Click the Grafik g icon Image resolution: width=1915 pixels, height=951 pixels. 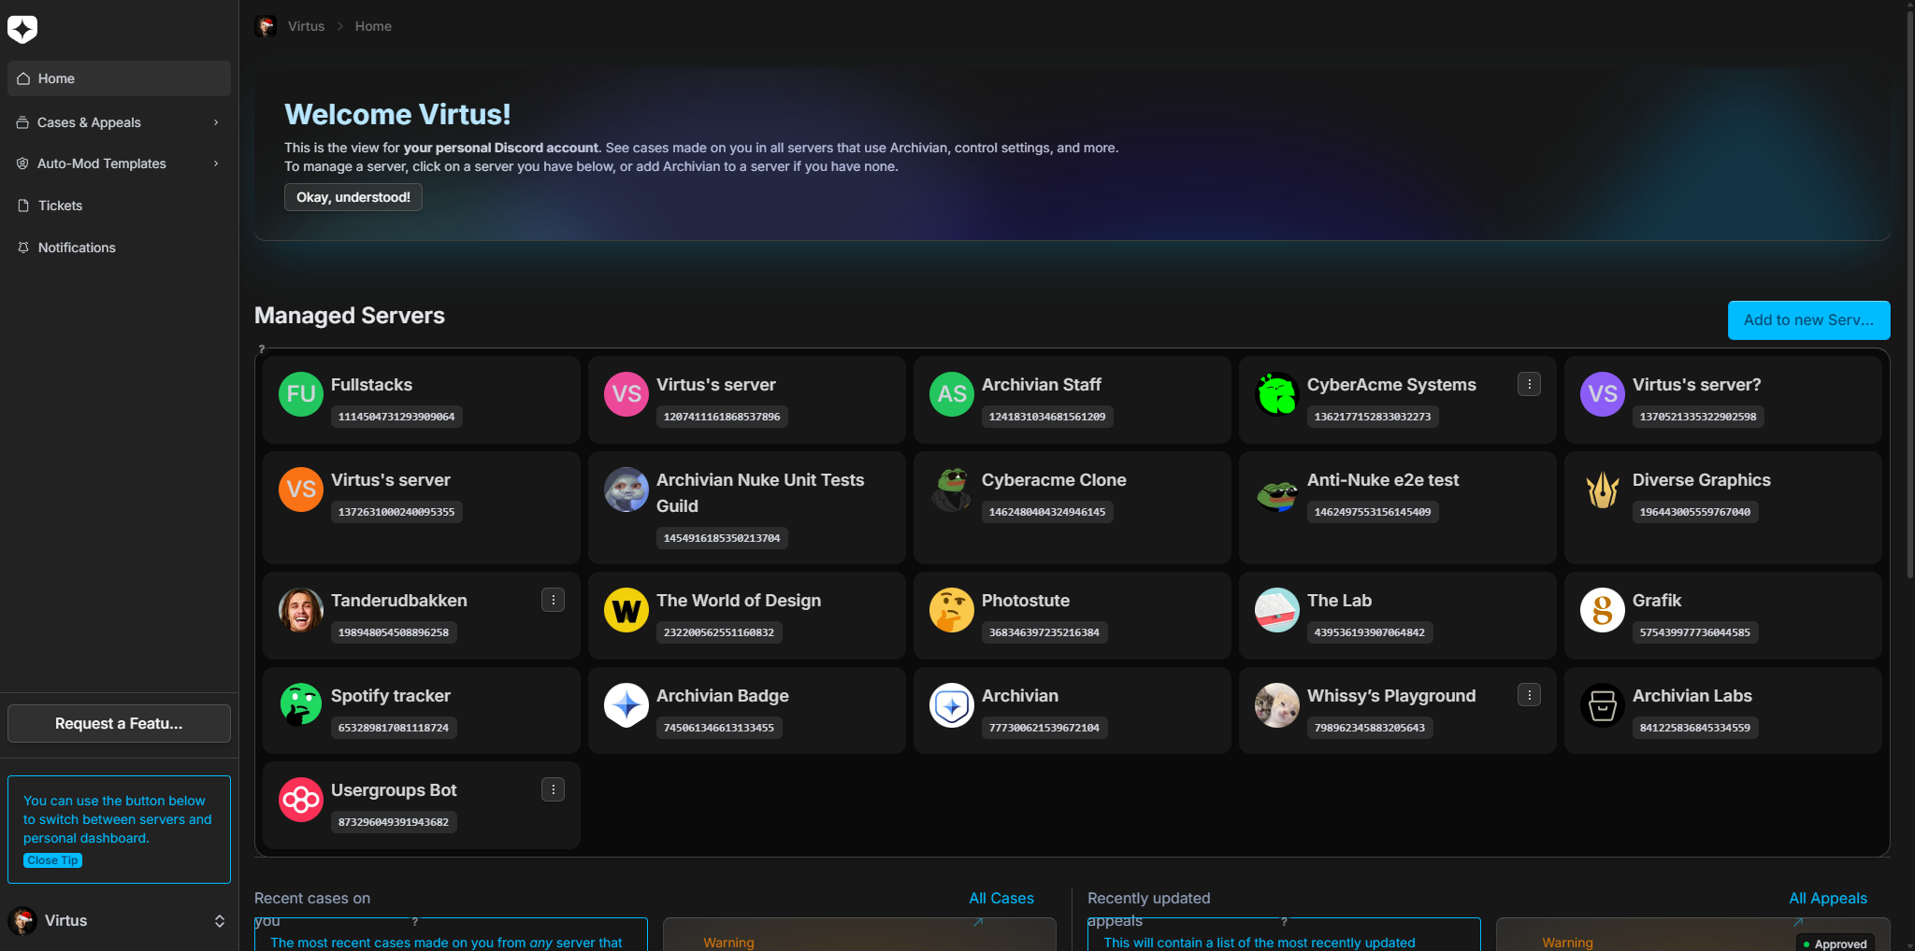point(1603,610)
